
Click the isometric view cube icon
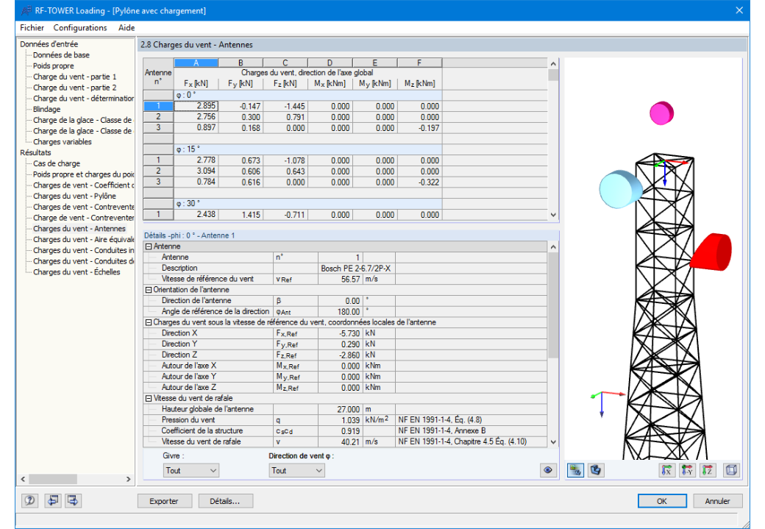tap(731, 470)
